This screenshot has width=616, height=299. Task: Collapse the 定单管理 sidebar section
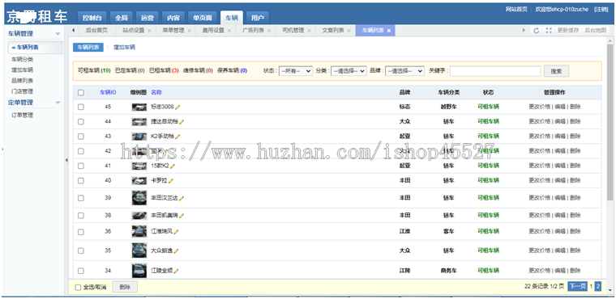[58, 103]
